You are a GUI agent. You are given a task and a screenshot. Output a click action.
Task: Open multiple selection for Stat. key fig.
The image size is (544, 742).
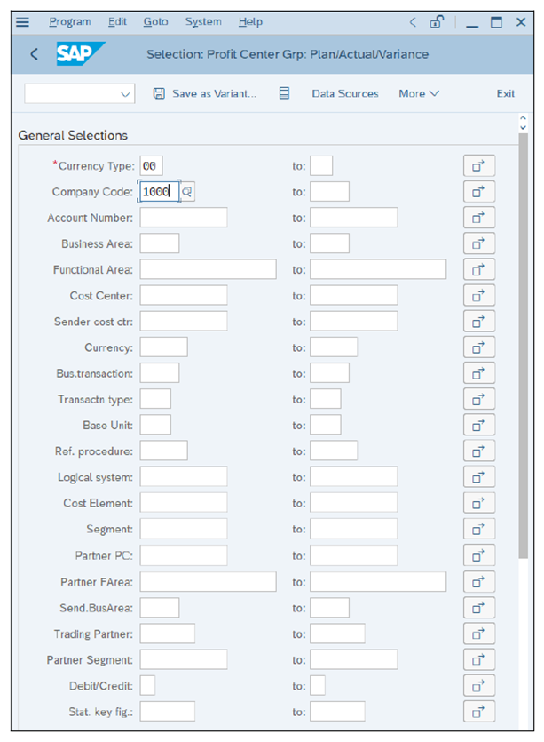pyautogui.click(x=479, y=711)
